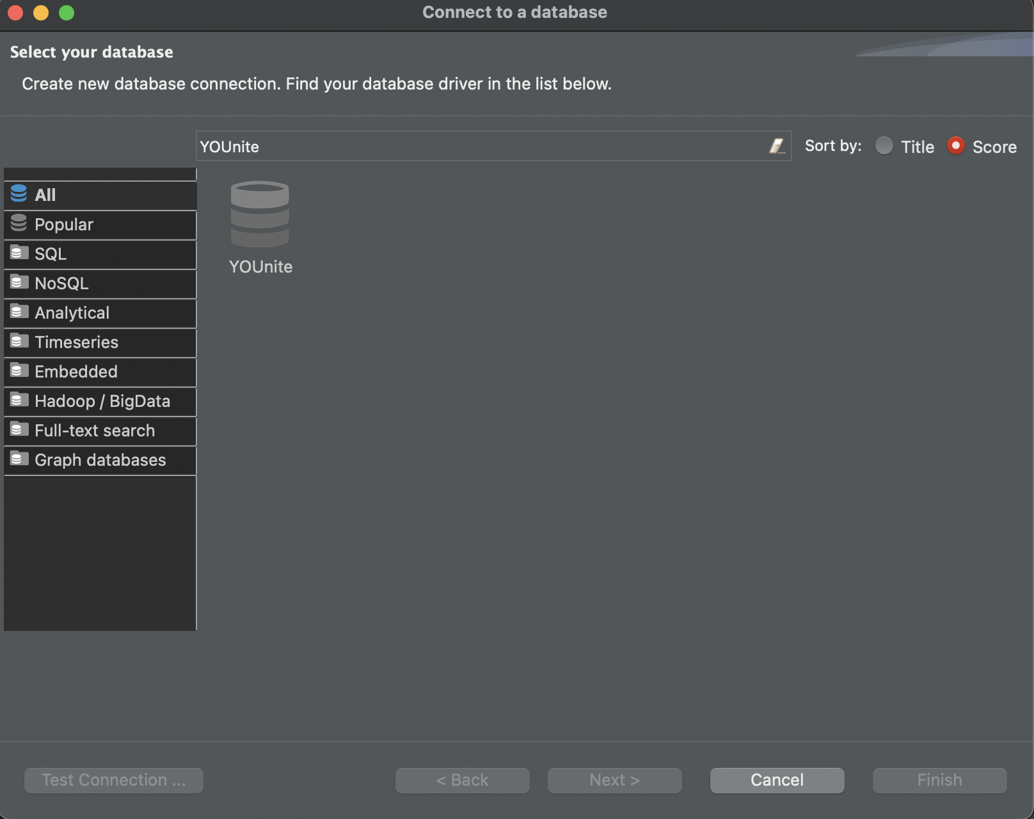Switch to Hadoop / BigData category
Screen dimensions: 1034x819
[102, 401]
